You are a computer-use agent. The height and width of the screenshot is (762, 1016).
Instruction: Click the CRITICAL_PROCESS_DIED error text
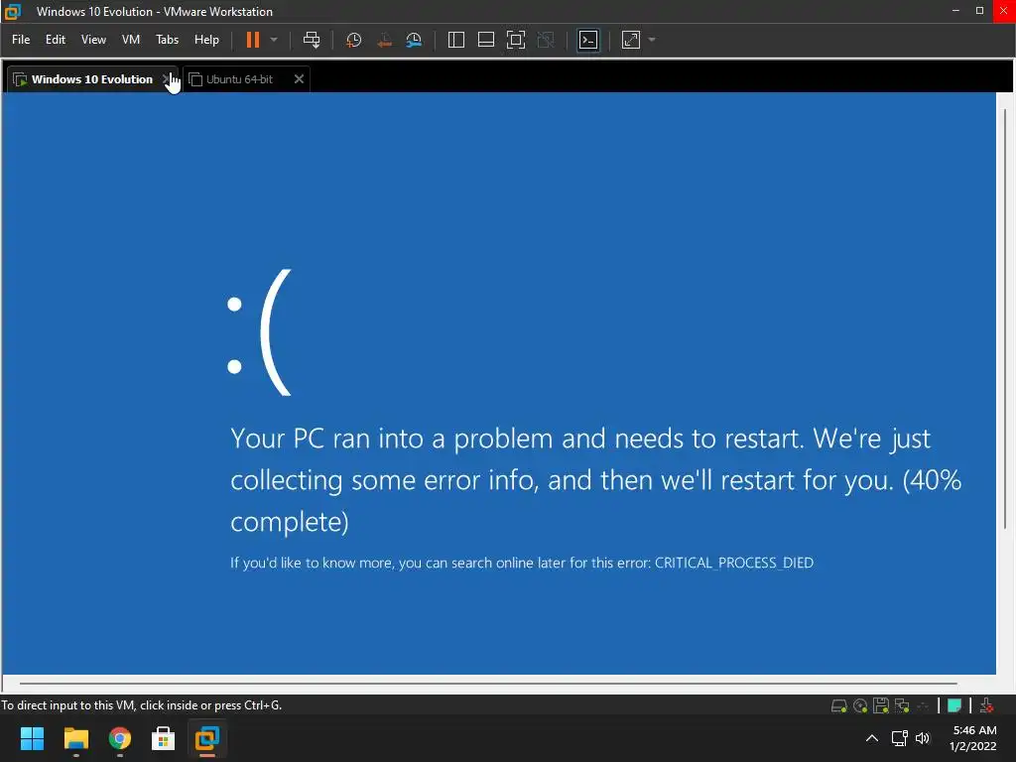pyautogui.click(x=733, y=563)
